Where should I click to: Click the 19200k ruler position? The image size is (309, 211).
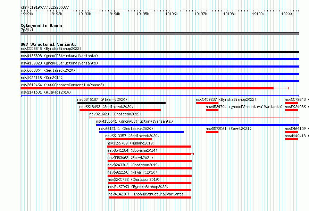[287, 14]
